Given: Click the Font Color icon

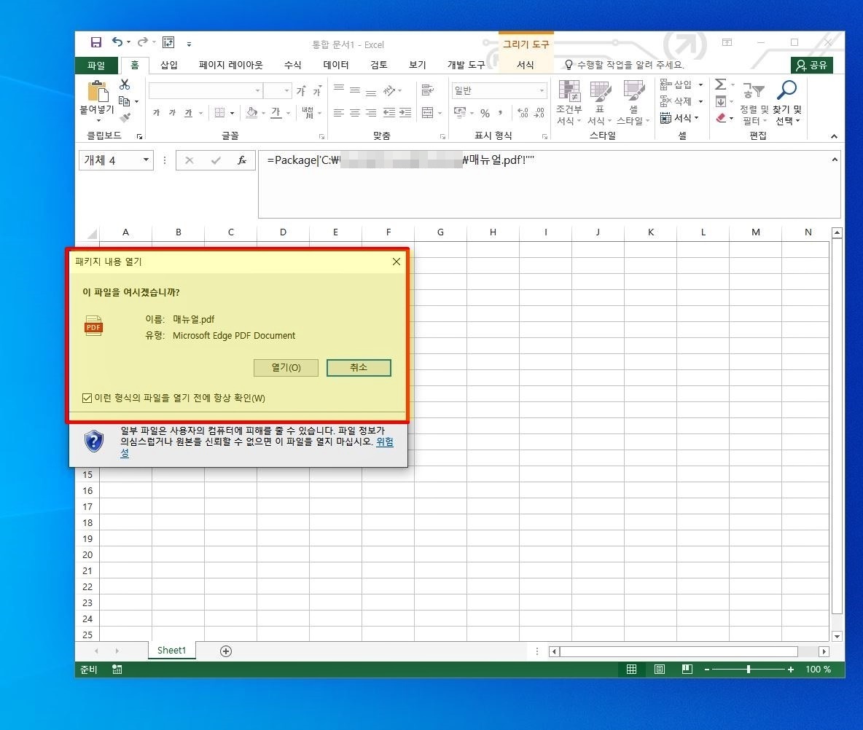Looking at the screenshot, I should pos(276,113).
